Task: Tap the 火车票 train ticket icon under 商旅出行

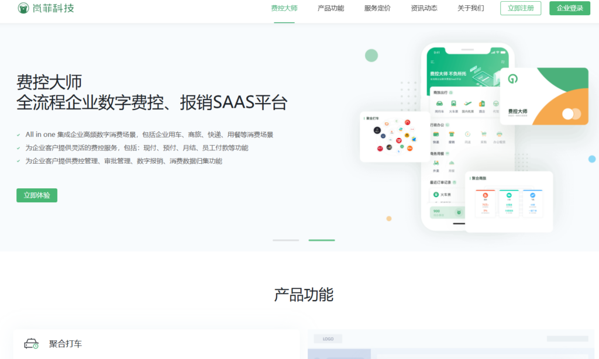Action: coord(453,103)
